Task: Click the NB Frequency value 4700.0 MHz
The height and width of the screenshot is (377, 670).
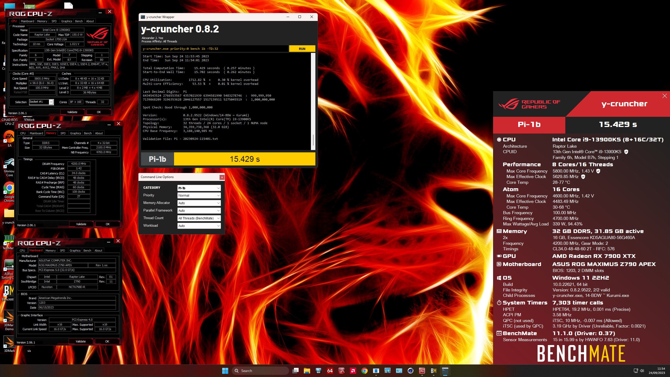Action: (104, 152)
